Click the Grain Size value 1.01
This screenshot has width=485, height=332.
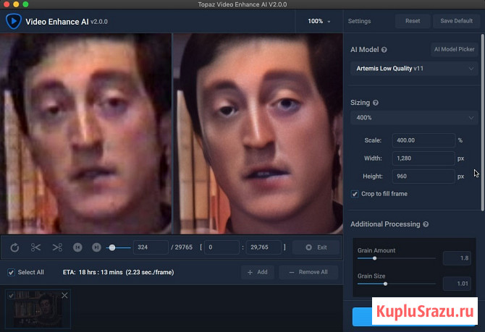click(457, 284)
